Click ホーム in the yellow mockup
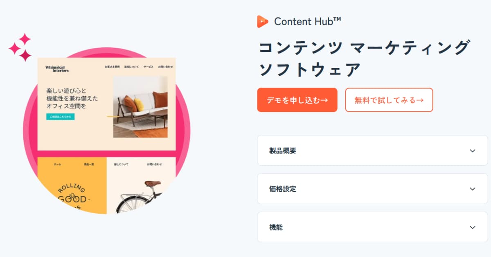The height and width of the screenshot is (257, 491). tap(58, 164)
